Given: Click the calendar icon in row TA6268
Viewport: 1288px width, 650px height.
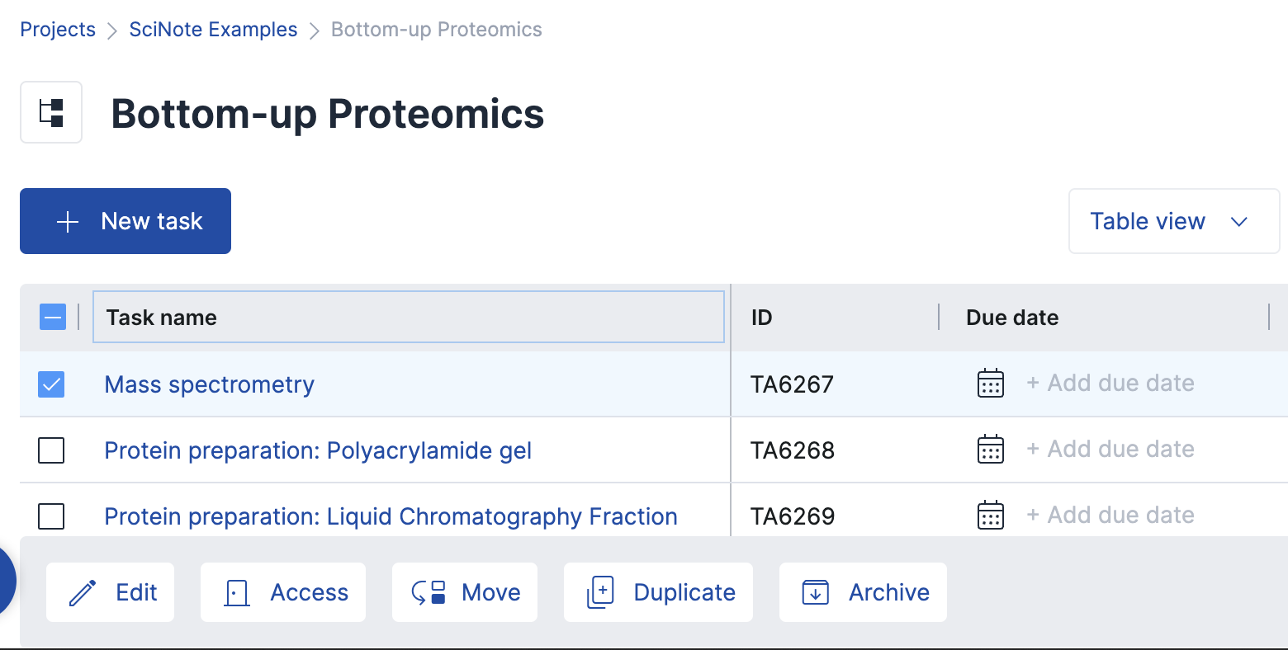Looking at the screenshot, I should pyautogui.click(x=990, y=450).
